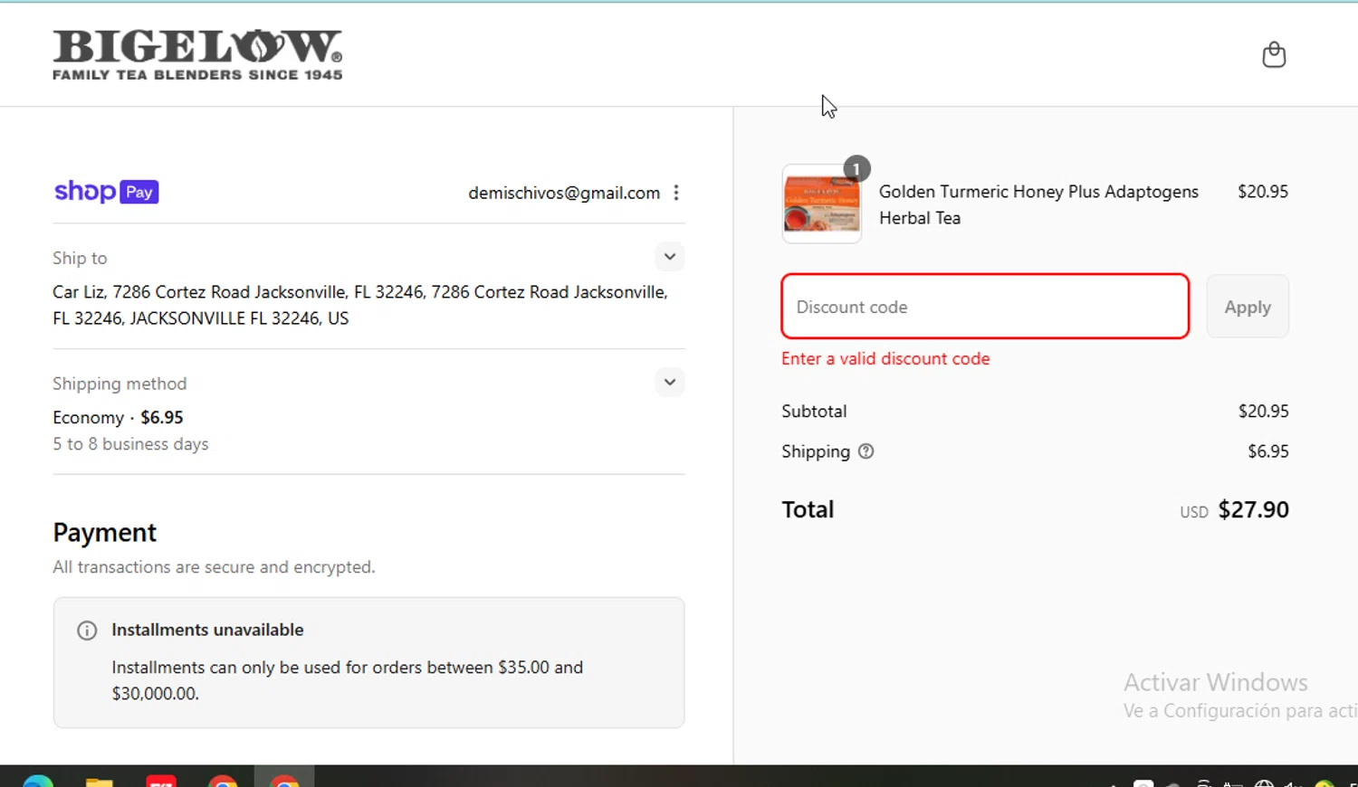Viewport: 1358px width, 787px height.
Task: Click the info icon beside Installments unavailable
Action: [x=87, y=631]
